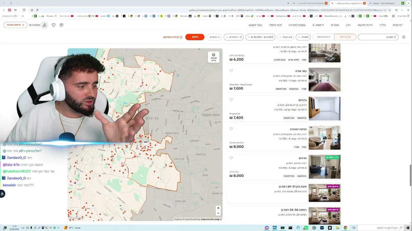Open File Explorer from the taskbar
Image resolution: width=412 pixels, height=231 pixels.
point(338,228)
